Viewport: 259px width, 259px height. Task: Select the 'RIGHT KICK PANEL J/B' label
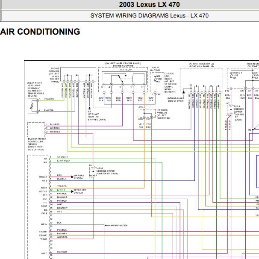pos(201,66)
